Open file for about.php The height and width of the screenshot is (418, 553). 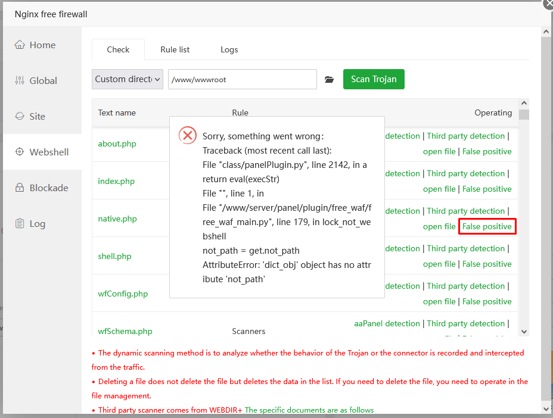(439, 152)
